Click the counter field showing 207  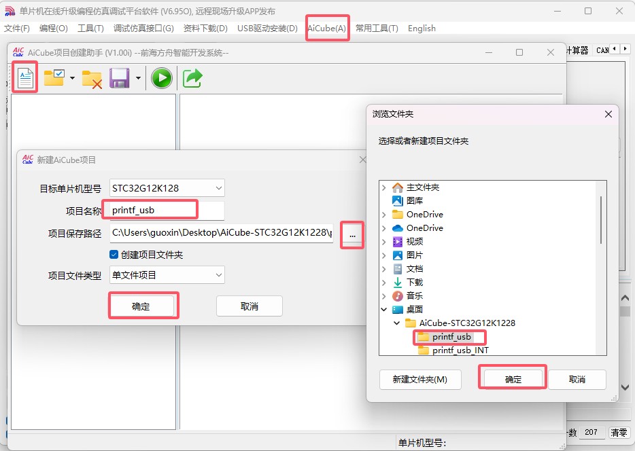point(591,433)
